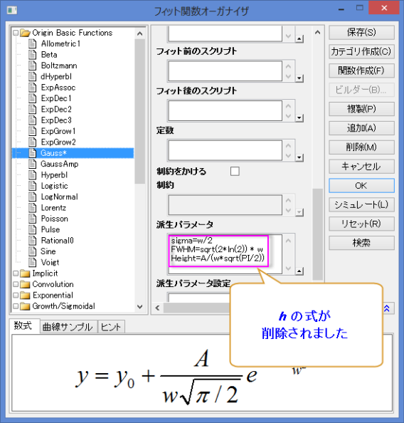Click the function tree vertical scrollbar thumb
The width and height of the screenshot is (404, 423).
(140, 111)
